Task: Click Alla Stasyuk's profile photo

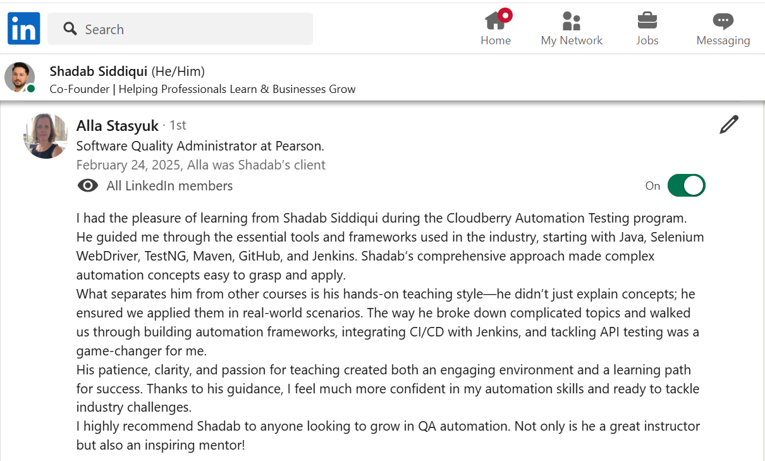Action: (46, 136)
